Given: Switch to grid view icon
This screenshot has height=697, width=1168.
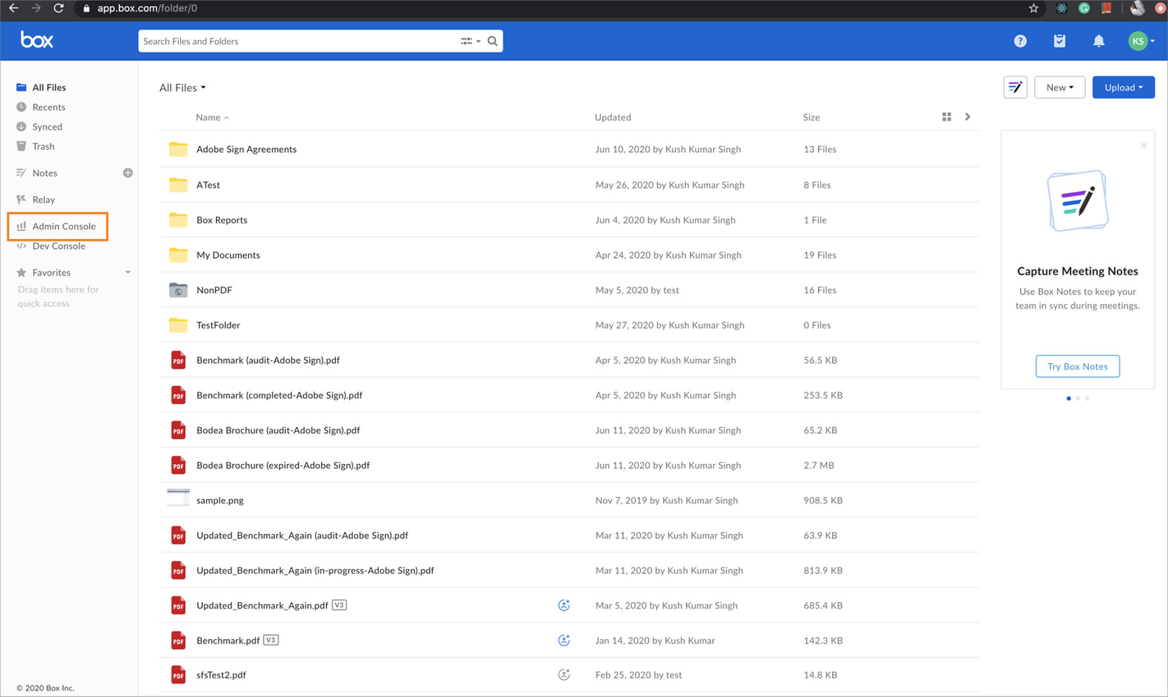Looking at the screenshot, I should (x=947, y=117).
